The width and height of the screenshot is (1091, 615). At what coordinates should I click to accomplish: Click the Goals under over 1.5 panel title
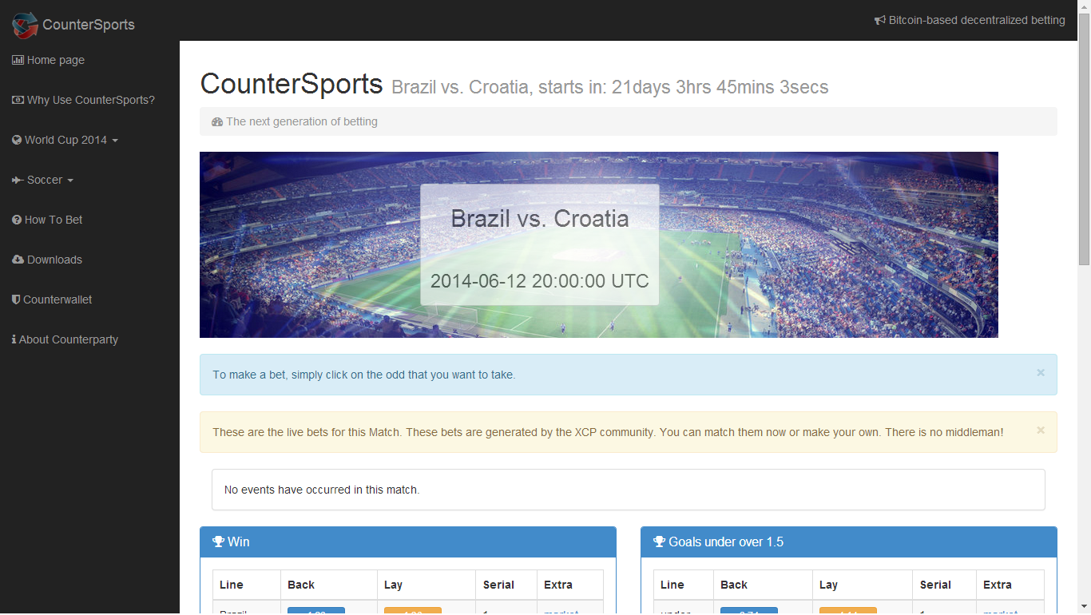pyautogui.click(x=726, y=542)
